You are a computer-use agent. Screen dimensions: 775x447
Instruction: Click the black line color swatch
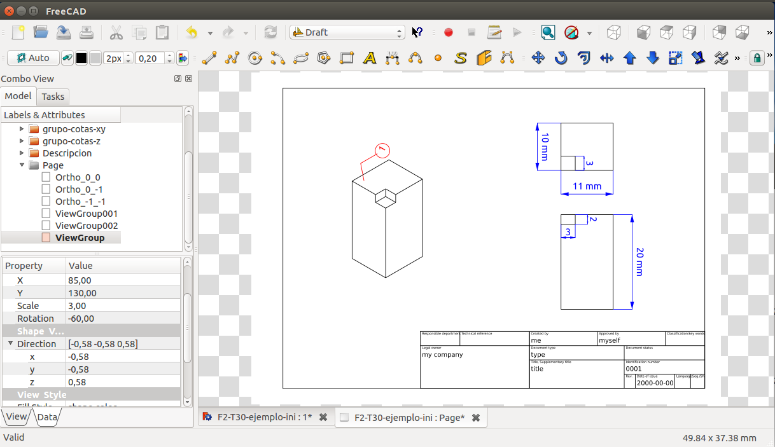coord(81,58)
